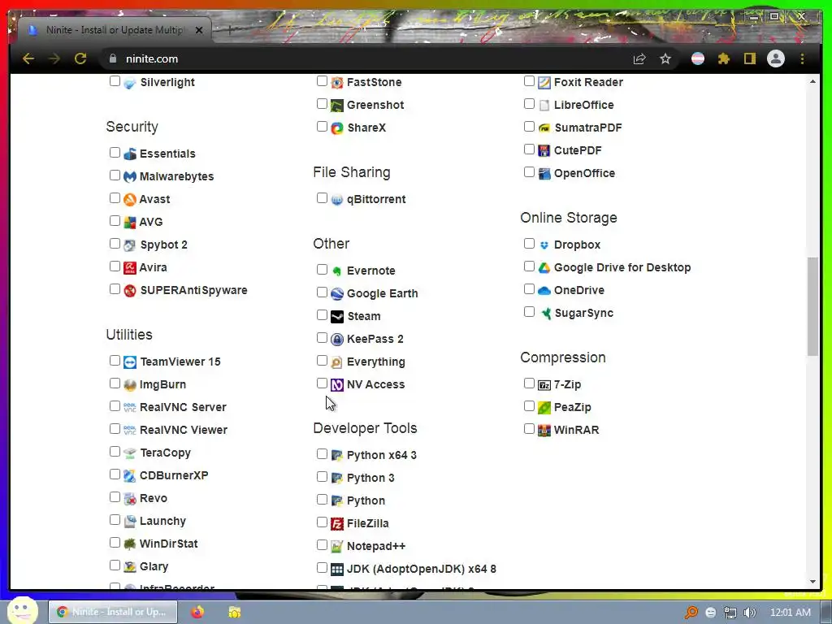
Task: Launch Firefox from the taskbar
Action: click(197, 612)
